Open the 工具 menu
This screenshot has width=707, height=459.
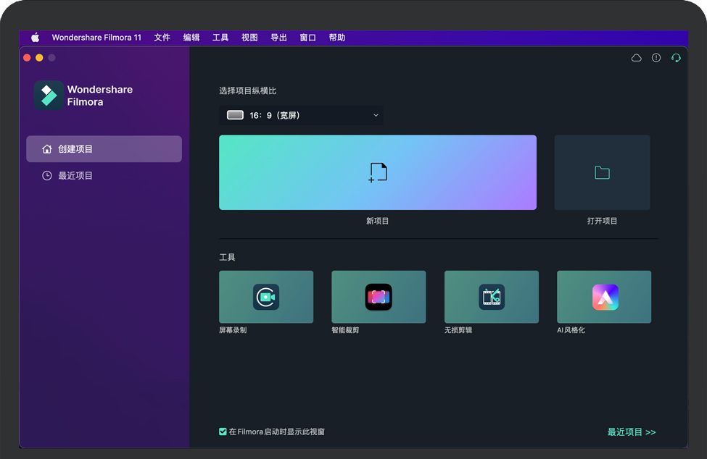[x=220, y=38]
